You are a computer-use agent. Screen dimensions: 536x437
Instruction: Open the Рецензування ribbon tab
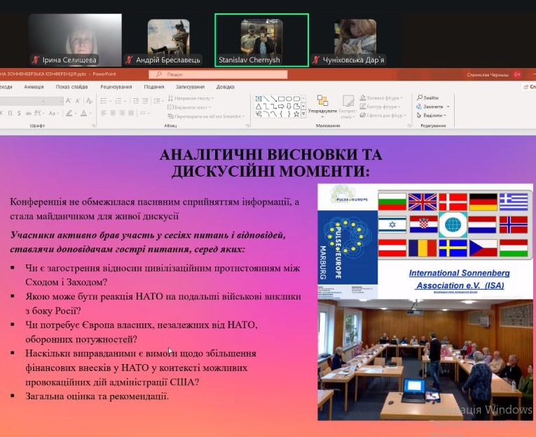point(116,87)
